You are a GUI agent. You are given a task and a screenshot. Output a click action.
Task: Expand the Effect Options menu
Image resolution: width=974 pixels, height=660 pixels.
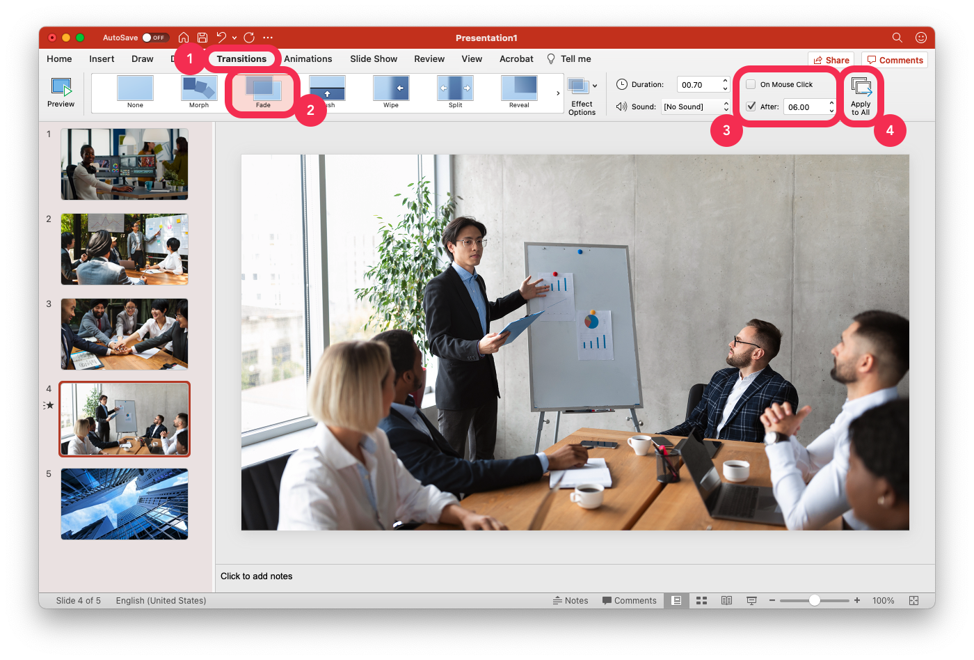click(x=582, y=93)
